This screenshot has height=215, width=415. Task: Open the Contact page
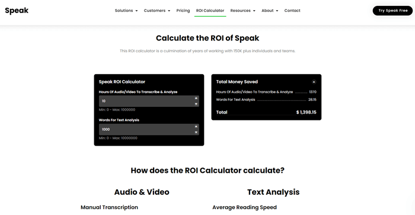pos(292,11)
